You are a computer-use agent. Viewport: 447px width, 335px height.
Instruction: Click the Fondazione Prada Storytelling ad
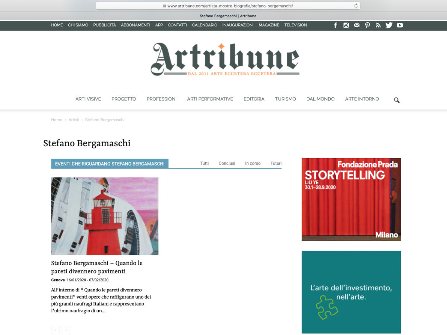point(351,200)
